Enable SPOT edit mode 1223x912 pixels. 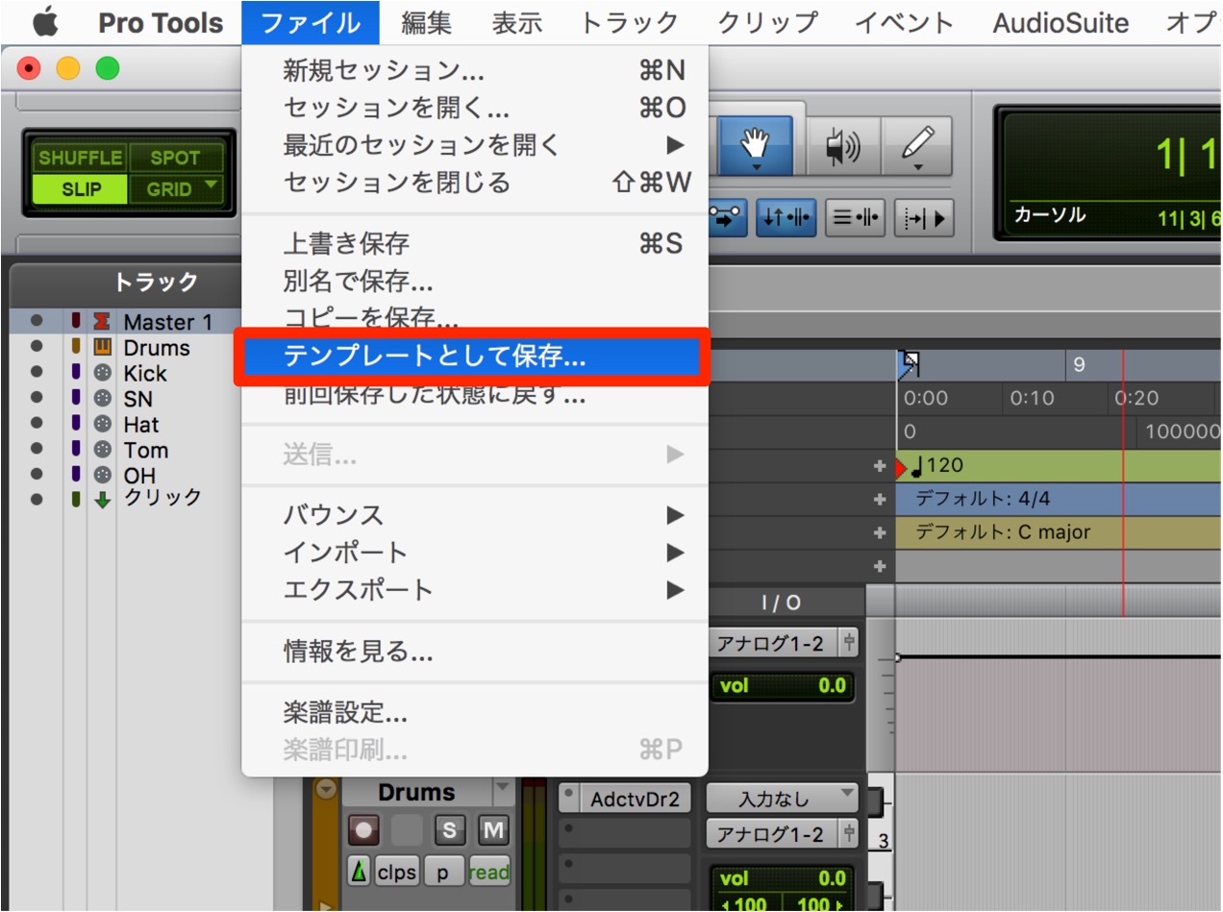click(x=175, y=158)
